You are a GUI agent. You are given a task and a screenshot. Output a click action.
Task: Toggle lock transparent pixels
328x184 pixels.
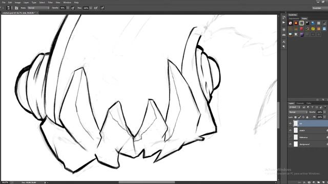tap(295, 117)
